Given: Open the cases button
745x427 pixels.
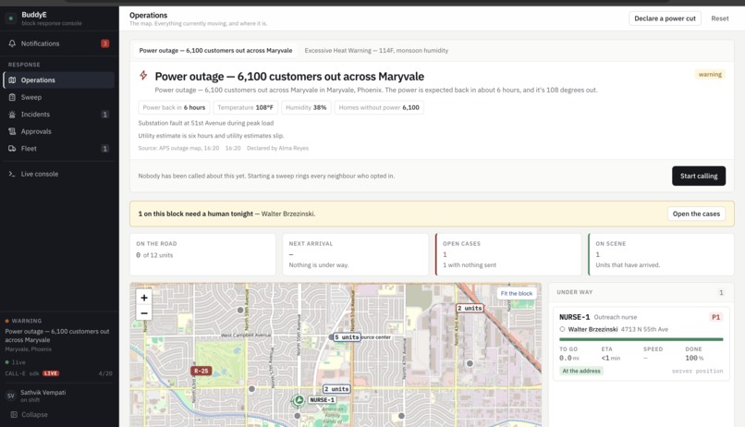Looking at the screenshot, I should (696, 213).
